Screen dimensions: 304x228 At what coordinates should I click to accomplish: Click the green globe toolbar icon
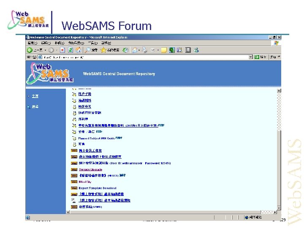click(x=172, y=50)
